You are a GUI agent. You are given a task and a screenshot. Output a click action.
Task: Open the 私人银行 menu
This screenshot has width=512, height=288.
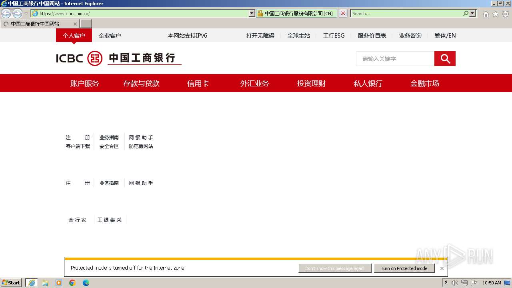pos(368,83)
